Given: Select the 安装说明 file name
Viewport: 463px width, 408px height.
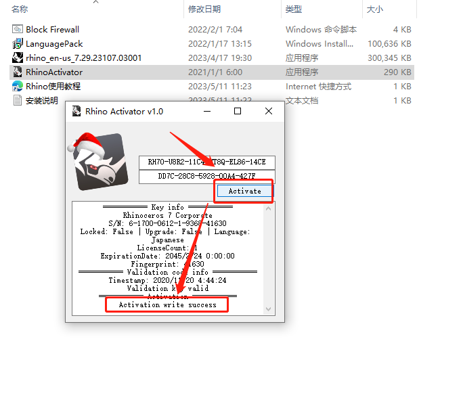Looking at the screenshot, I should pos(42,101).
